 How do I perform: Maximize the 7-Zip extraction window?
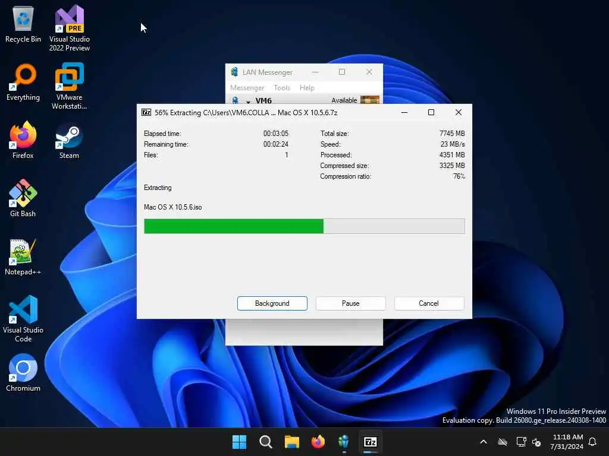[431, 112]
